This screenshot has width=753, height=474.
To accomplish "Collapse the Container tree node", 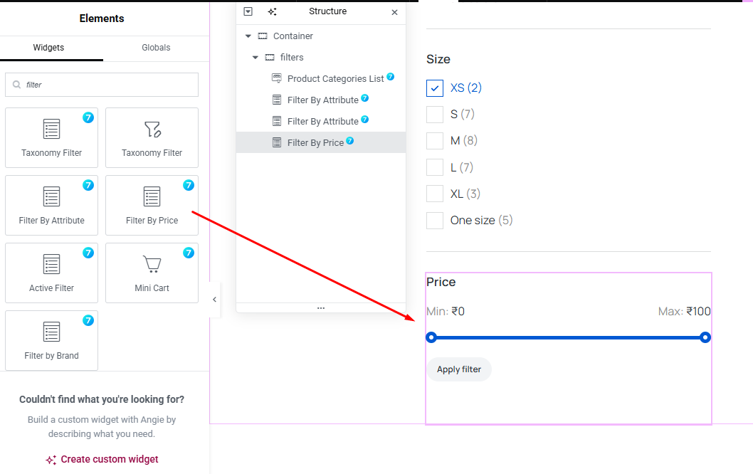I will pyautogui.click(x=248, y=36).
